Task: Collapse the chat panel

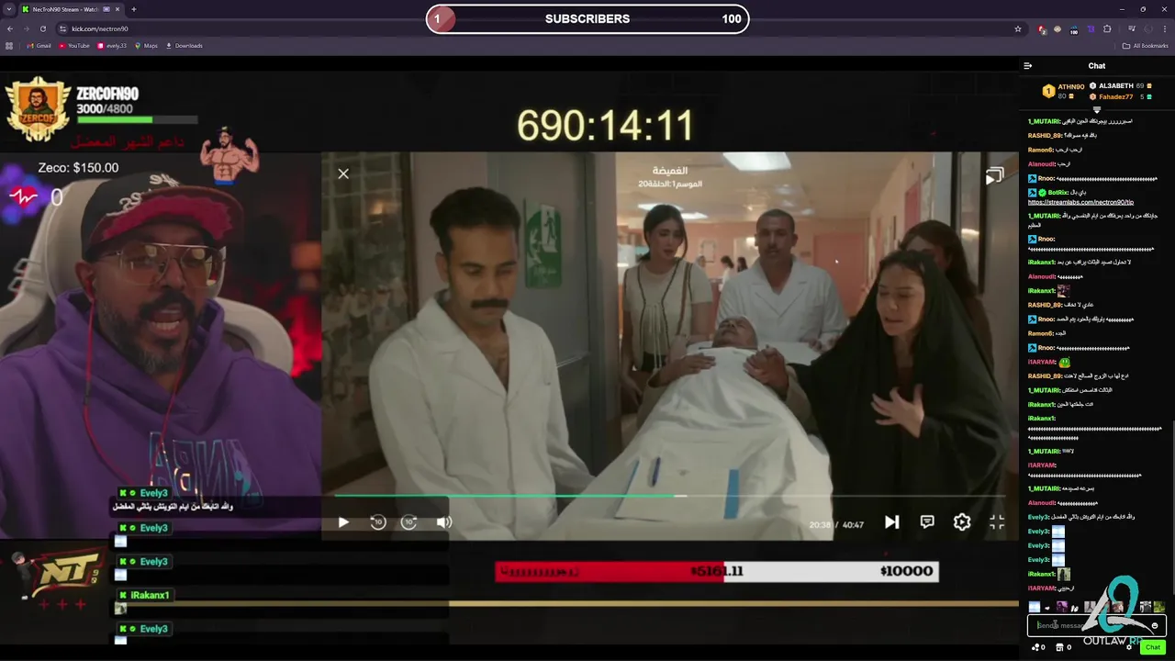Action: pyautogui.click(x=1028, y=66)
